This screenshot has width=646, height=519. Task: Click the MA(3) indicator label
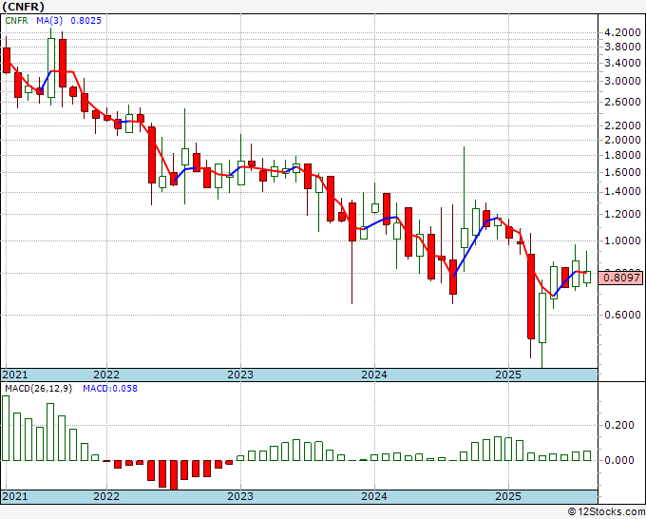tap(48, 20)
